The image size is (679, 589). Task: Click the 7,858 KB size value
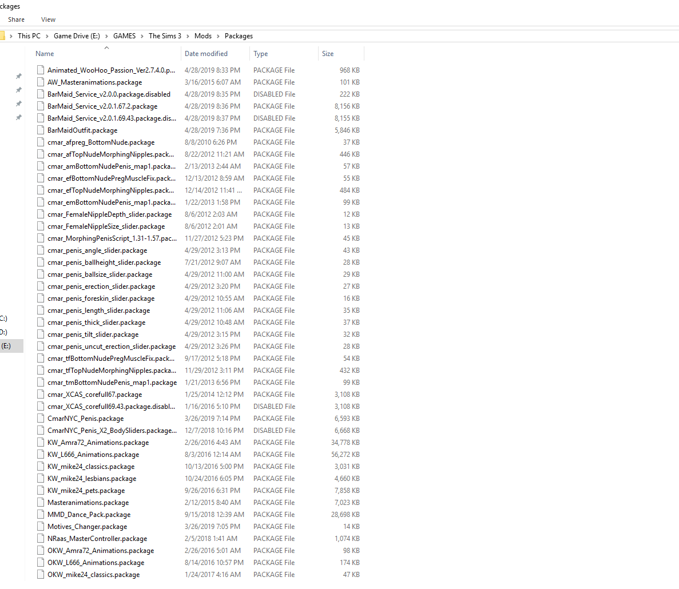pos(347,490)
